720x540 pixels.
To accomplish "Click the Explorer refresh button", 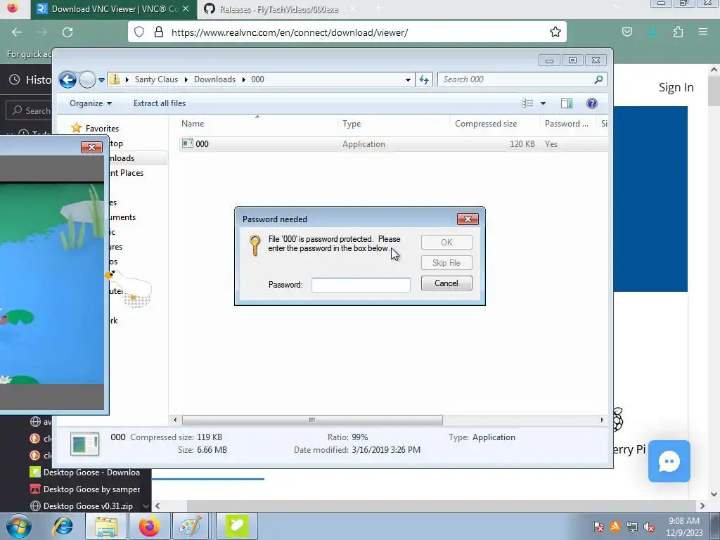I will 424,80.
